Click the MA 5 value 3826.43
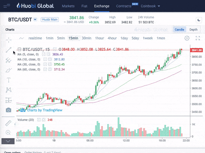 (58, 54)
